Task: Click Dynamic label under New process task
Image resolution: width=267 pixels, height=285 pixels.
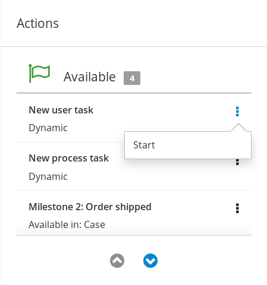Action: (x=48, y=176)
